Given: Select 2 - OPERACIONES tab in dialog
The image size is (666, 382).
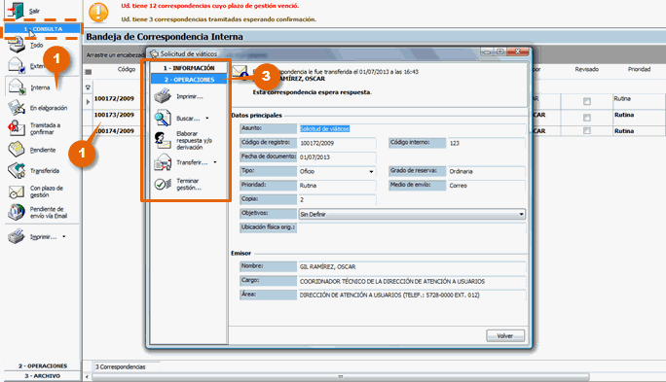Looking at the screenshot, I should point(189,80).
